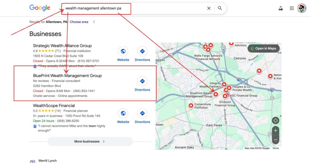The image size is (311, 163).
Task: Click the magnifier search icon
Action: point(220,8)
